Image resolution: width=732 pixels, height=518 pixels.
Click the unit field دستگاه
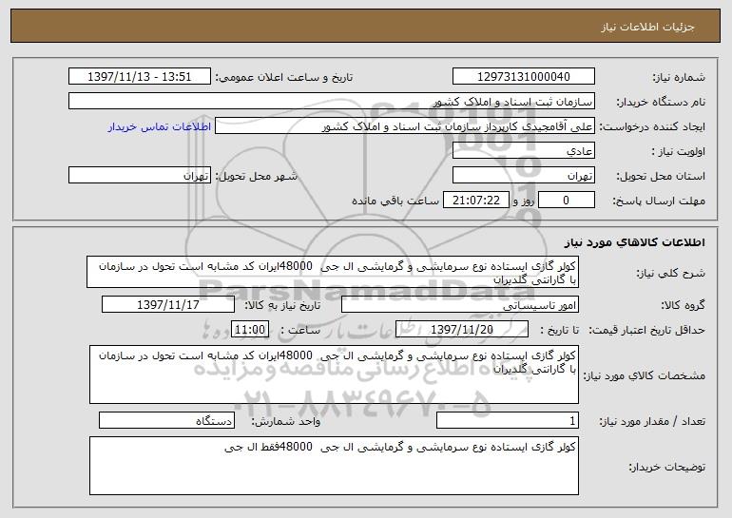tap(166, 421)
